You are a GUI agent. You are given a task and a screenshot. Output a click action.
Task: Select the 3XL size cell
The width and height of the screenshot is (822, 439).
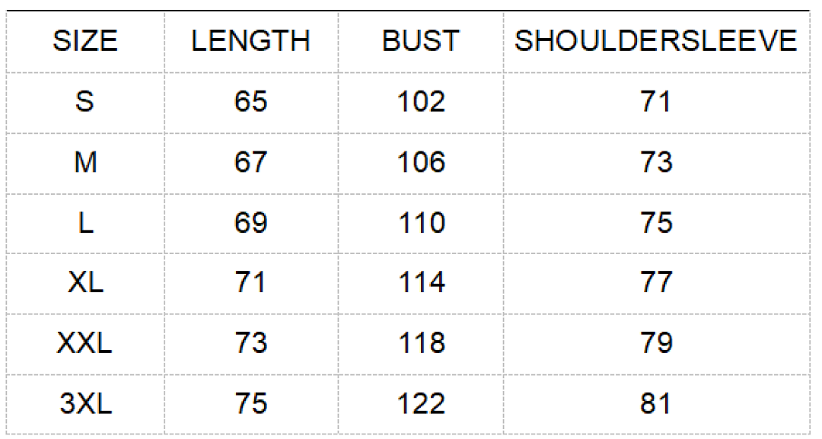pos(85,403)
